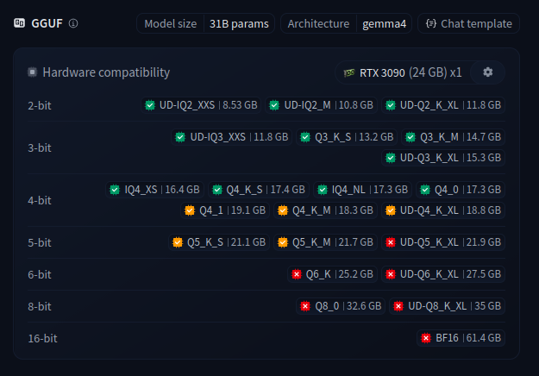Open UD-Q5_K_XL 21.9 GB quantization
The image size is (539, 376).
(443, 242)
